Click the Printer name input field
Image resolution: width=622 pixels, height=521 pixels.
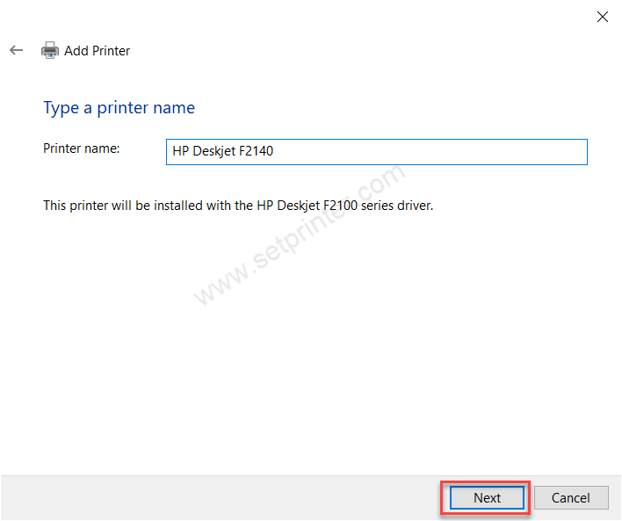point(377,152)
